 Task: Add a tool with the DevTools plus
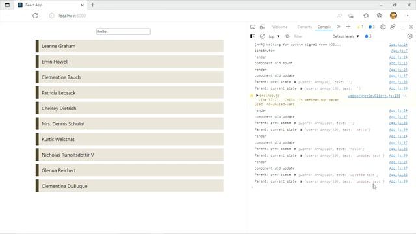(348, 27)
